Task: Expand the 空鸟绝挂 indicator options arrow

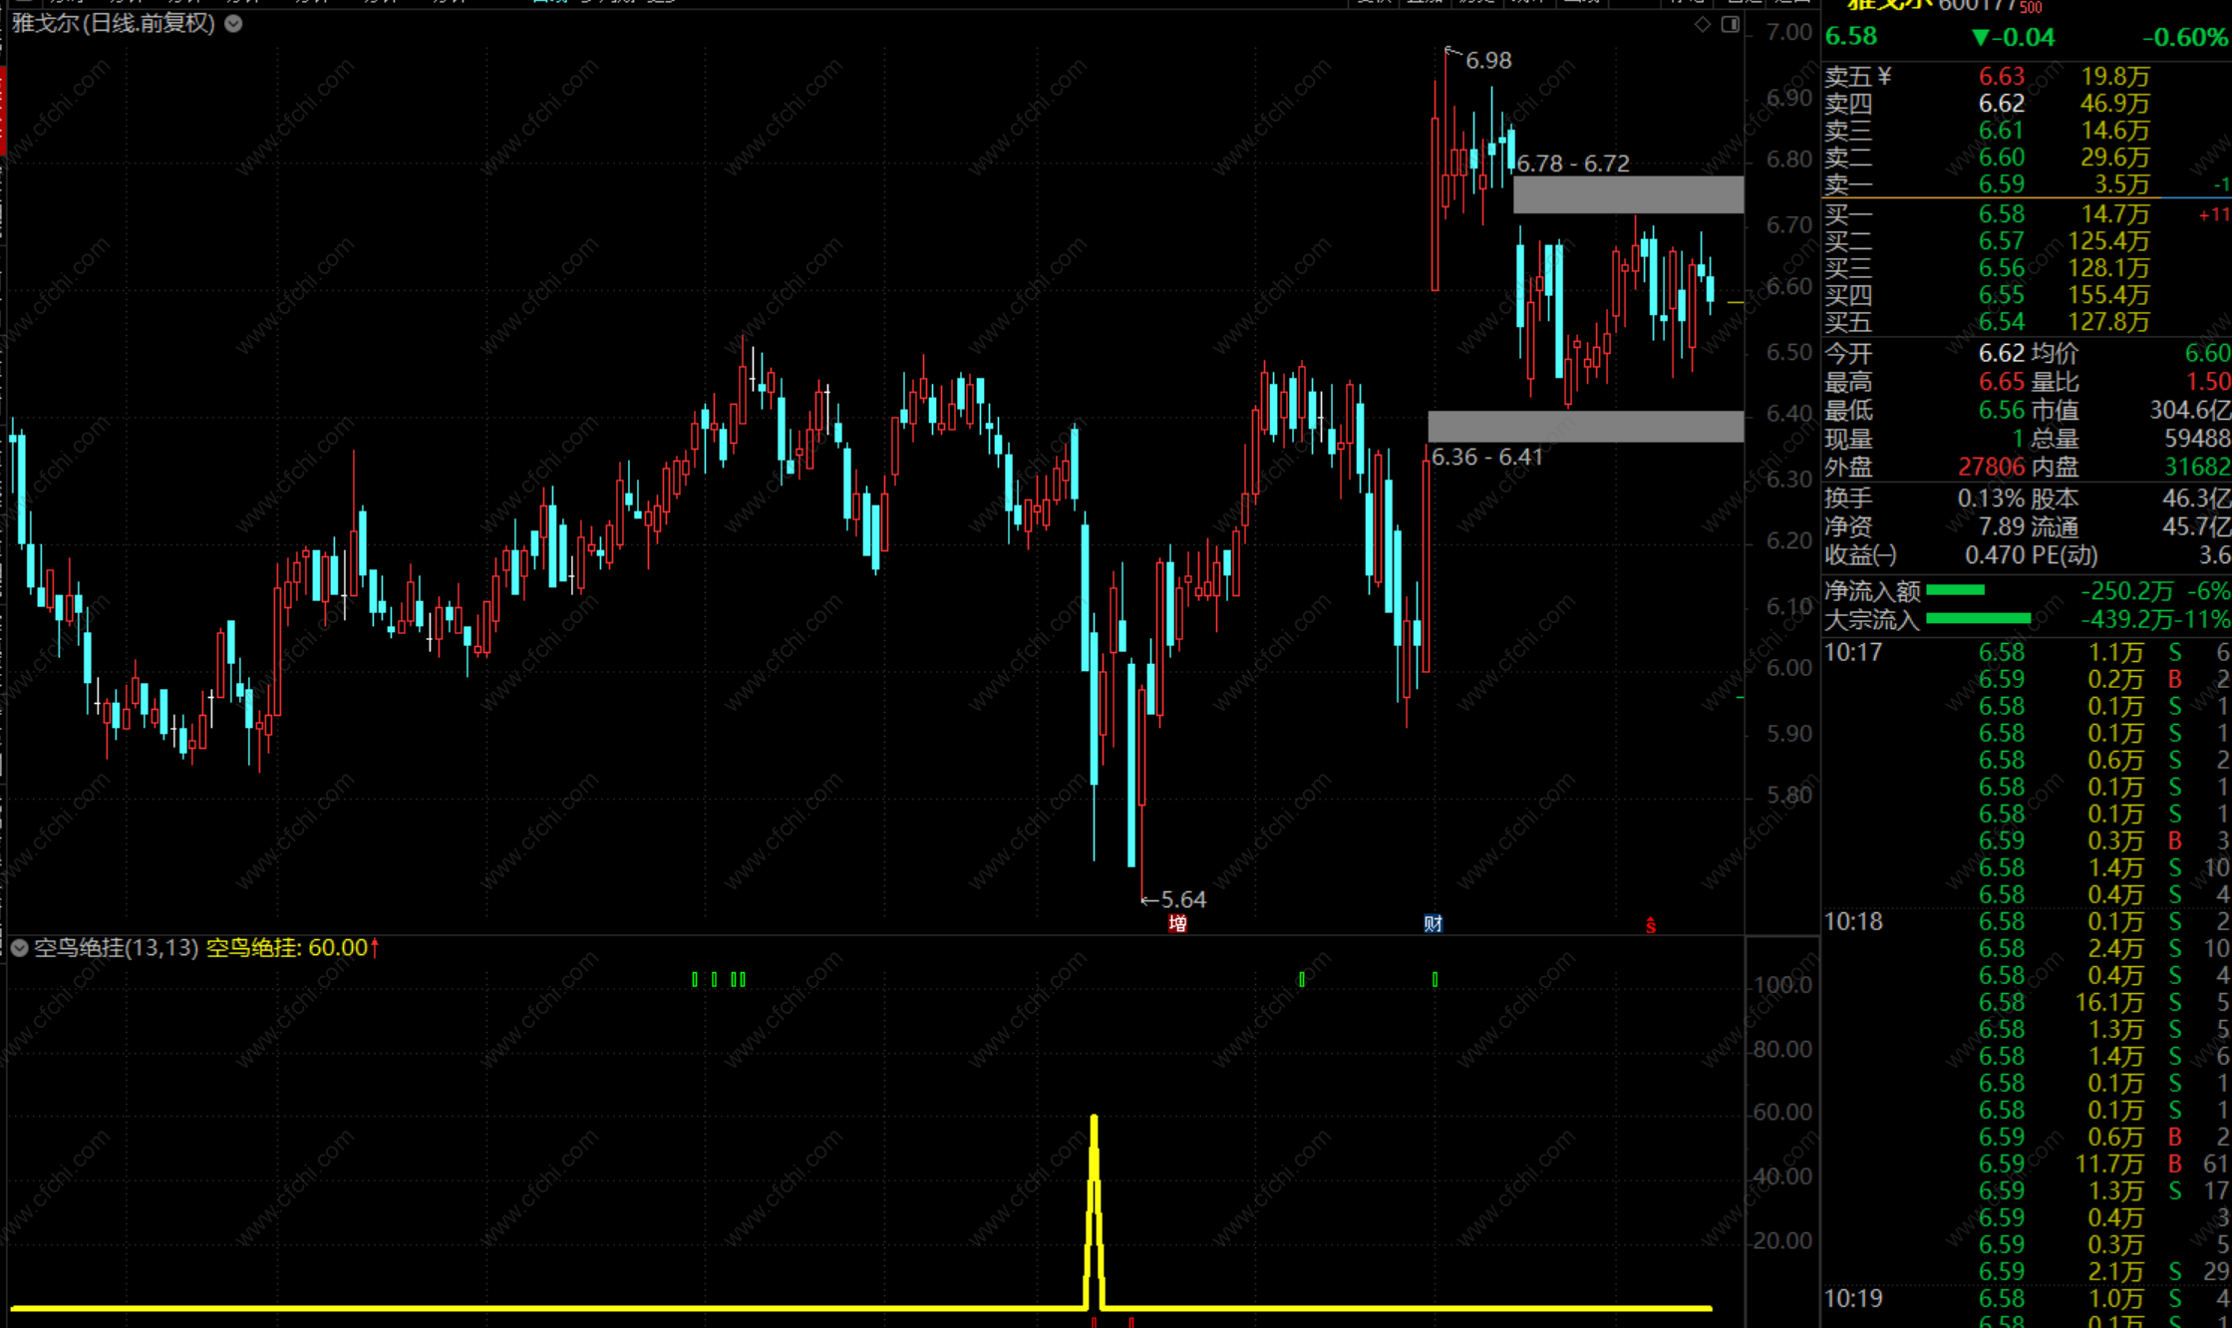Action: 20,947
